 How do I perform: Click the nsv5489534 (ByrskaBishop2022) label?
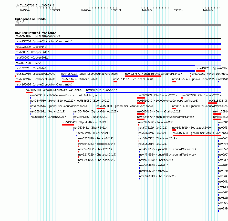click(194, 79)
